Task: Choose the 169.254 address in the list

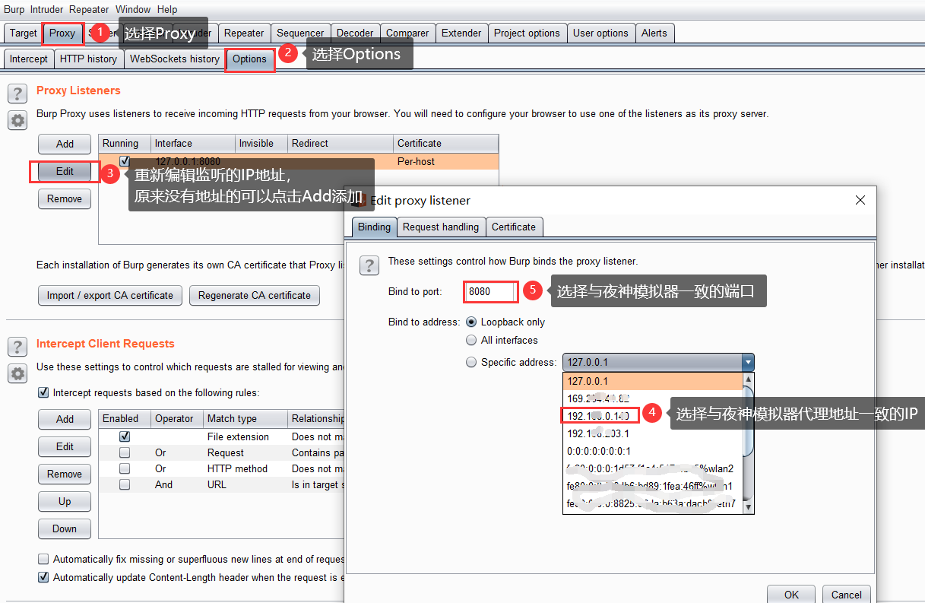Action: [652, 398]
